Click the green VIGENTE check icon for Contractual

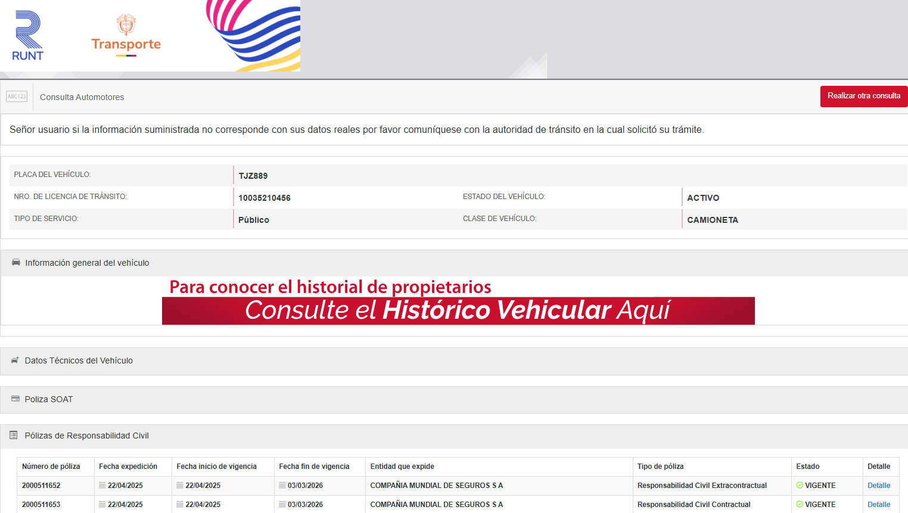point(800,505)
